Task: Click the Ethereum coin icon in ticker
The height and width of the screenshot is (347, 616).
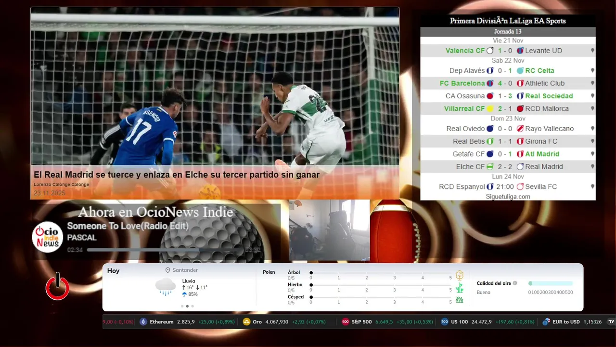Action: [143, 322]
